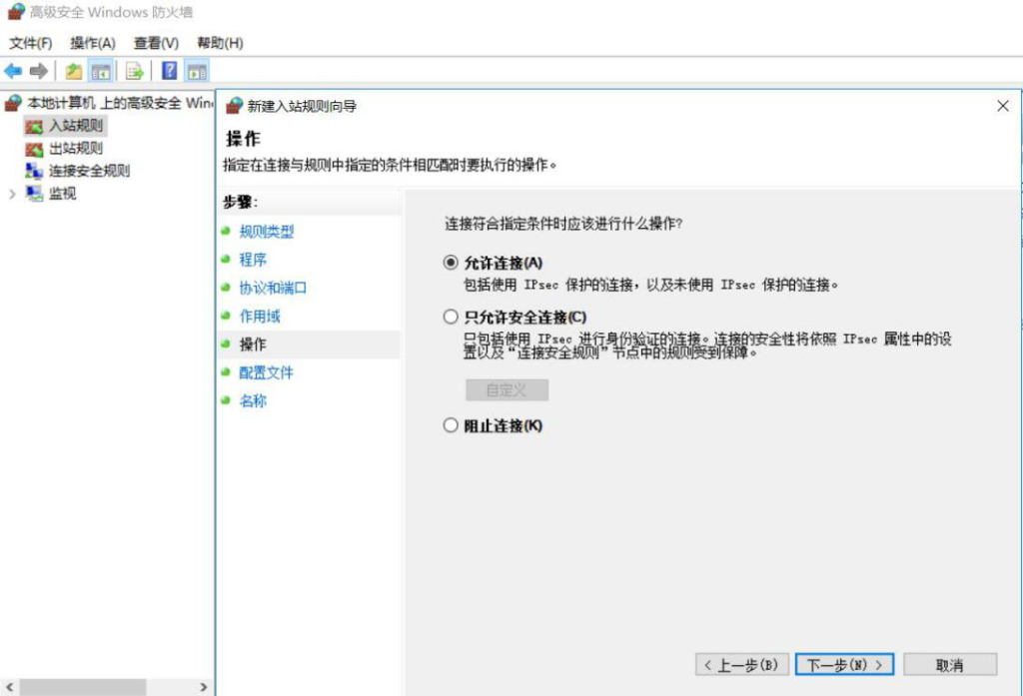Click the 连接安全规则 tree icon
The height and width of the screenshot is (696, 1023).
[34, 171]
